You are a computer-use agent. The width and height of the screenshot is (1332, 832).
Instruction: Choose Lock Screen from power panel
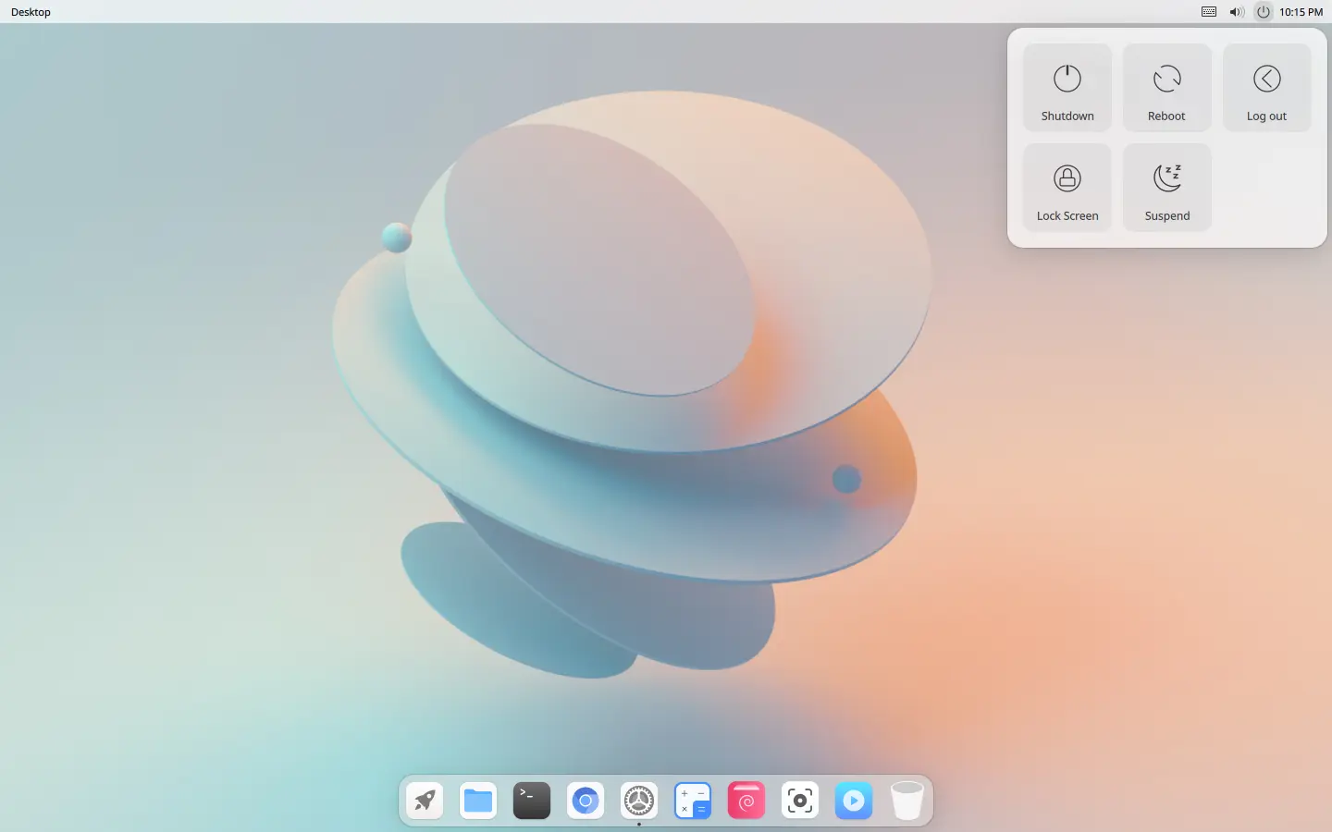pyautogui.click(x=1067, y=189)
